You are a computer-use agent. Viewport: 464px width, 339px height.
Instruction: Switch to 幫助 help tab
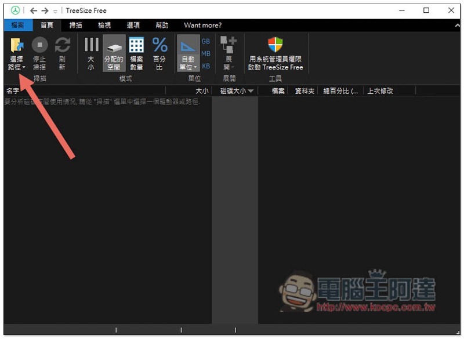click(x=162, y=25)
